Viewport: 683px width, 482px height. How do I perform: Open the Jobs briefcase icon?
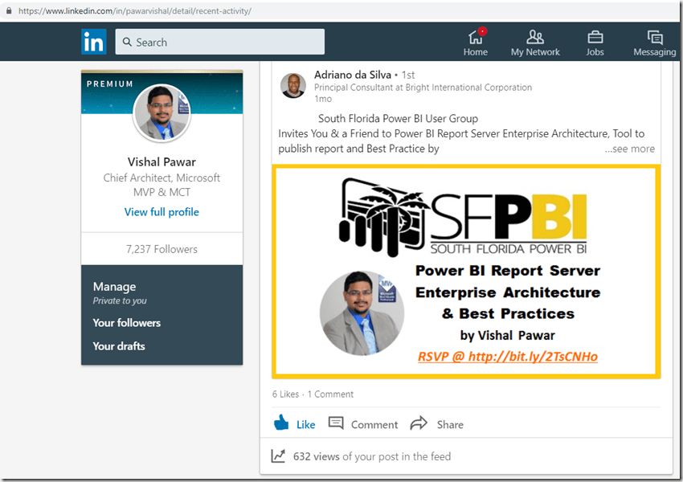tap(595, 37)
